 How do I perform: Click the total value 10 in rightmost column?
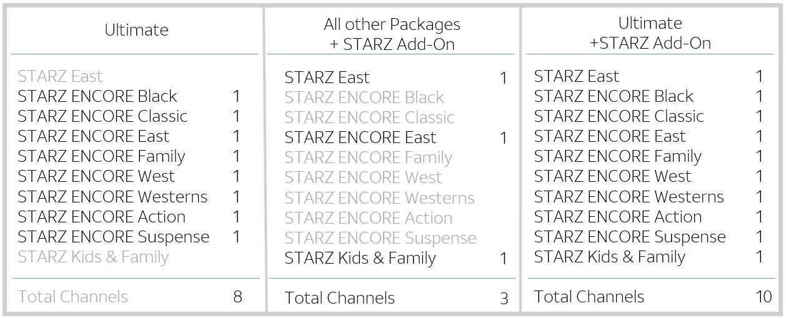click(x=764, y=297)
